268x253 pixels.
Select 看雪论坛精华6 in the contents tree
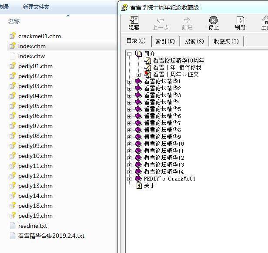[162, 116]
